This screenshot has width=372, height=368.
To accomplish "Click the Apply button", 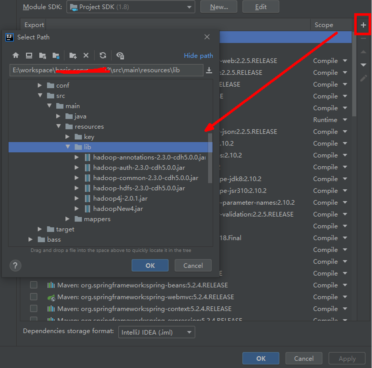I will click(x=347, y=358).
